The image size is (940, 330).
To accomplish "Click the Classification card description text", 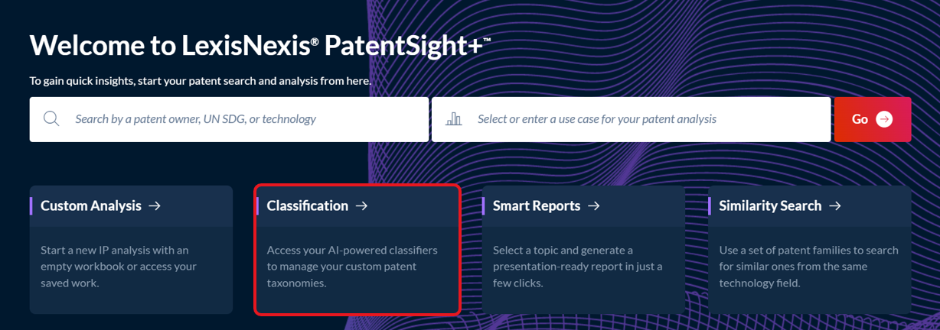I will [x=352, y=267].
